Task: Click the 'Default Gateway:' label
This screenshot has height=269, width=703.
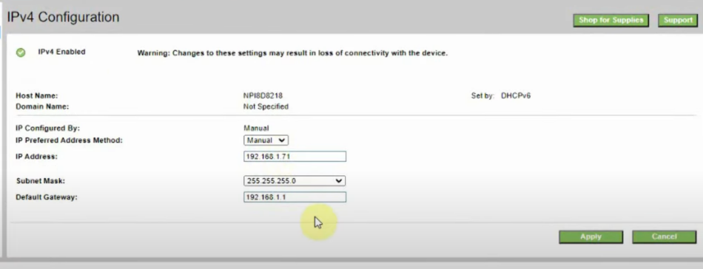Action: pyautogui.click(x=47, y=197)
